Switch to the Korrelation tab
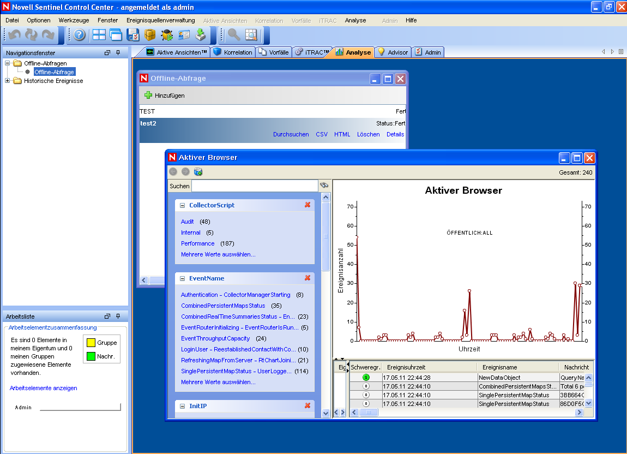The height and width of the screenshot is (454, 627). click(233, 52)
